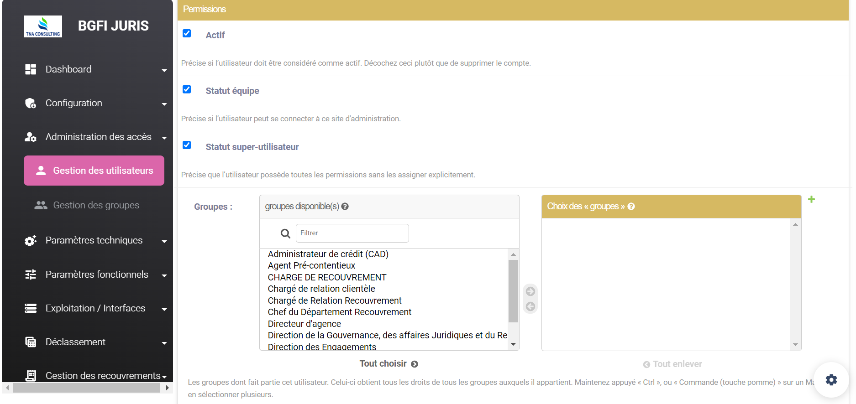856x404 pixels.
Task: Open the floating settings gear button
Action: (831, 380)
